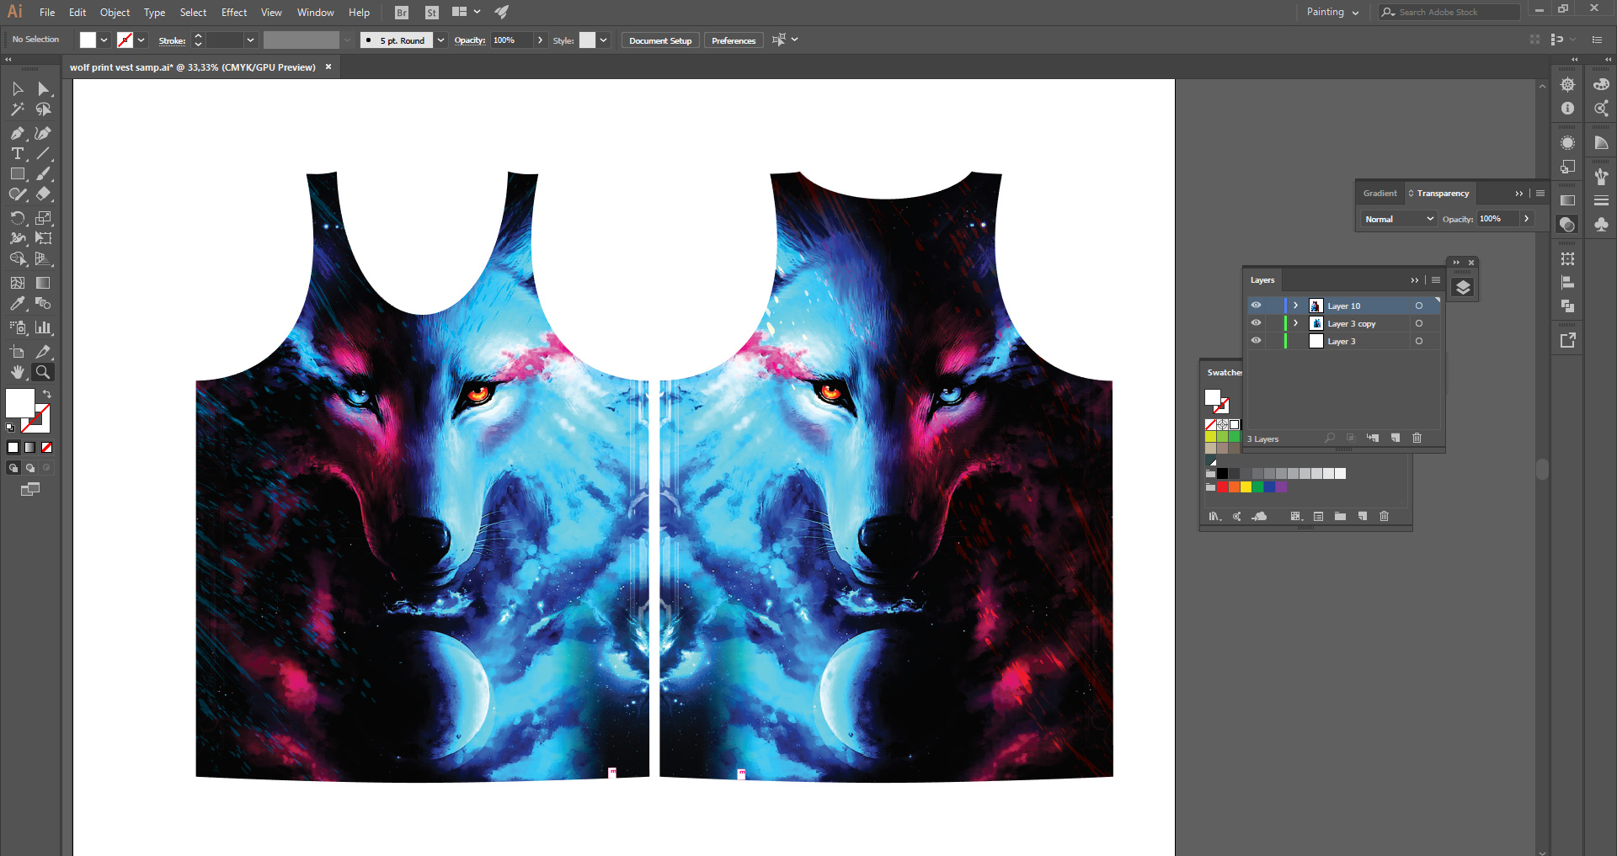Click the Document Setup button
1617x856 pixels.
pos(660,40)
